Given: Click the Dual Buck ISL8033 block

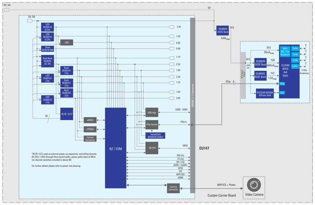Looking at the screenshot, I should [48, 61].
